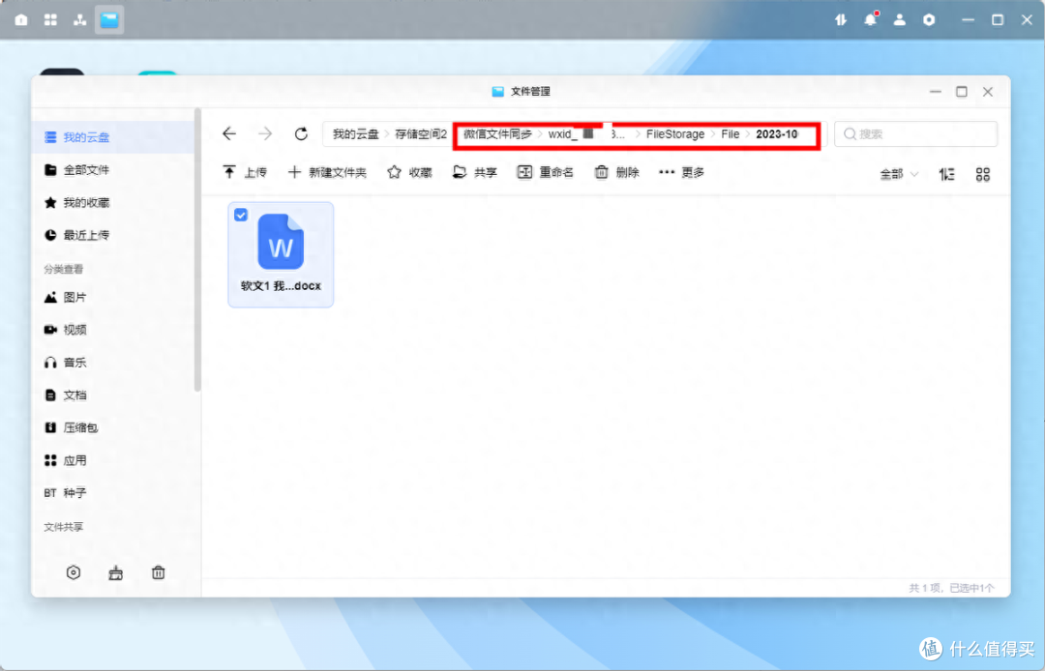The height and width of the screenshot is (671, 1045).
Task: Open the 全部 filter dropdown
Action: (x=899, y=174)
